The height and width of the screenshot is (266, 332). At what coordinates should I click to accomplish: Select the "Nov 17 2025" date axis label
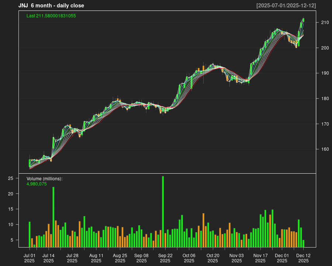(x=260, y=258)
